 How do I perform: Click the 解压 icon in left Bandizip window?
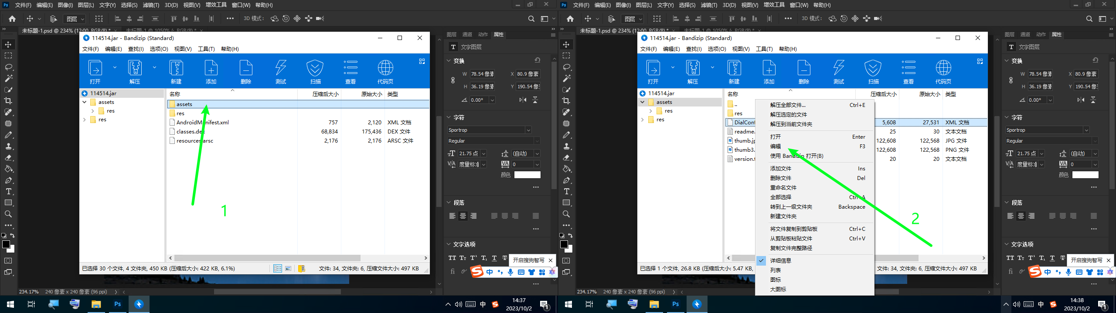[135, 71]
